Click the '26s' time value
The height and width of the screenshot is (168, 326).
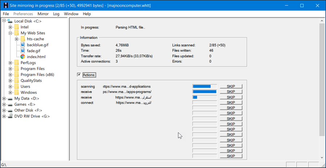118,51
